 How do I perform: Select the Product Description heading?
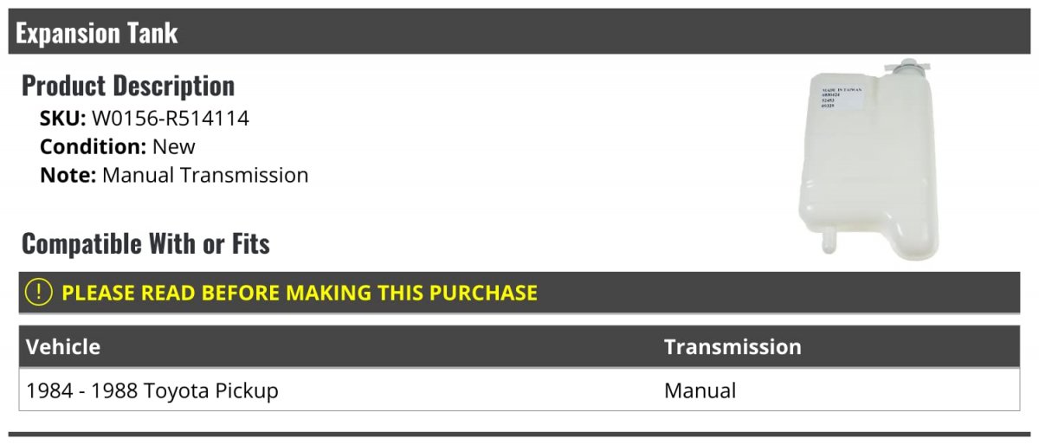pos(128,86)
